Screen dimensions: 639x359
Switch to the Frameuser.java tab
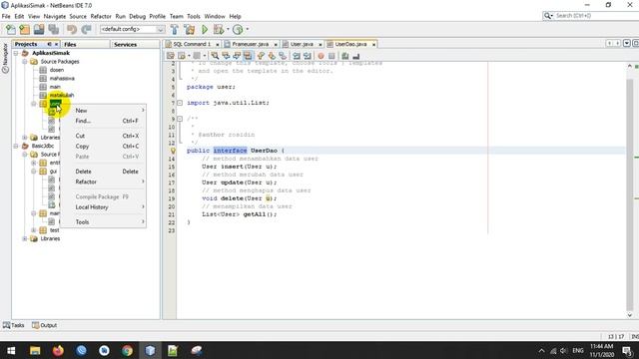[250, 44]
